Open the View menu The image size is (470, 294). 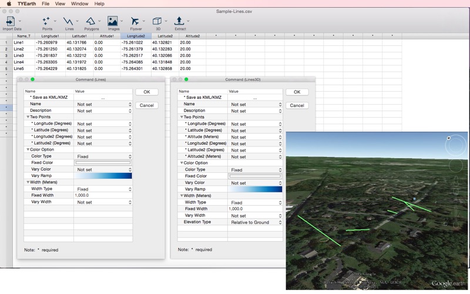click(60, 4)
